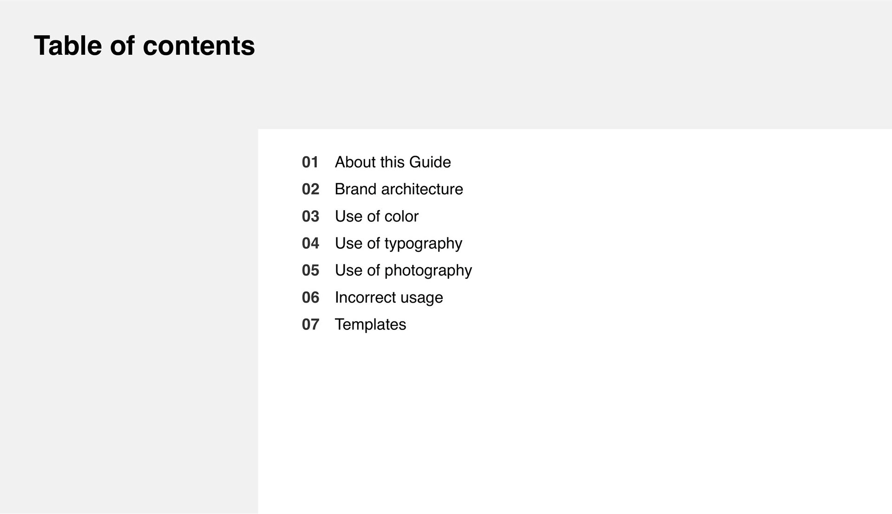The height and width of the screenshot is (514, 892).
Task: Open the Incorrect usage section
Action: click(x=388, y=297)
